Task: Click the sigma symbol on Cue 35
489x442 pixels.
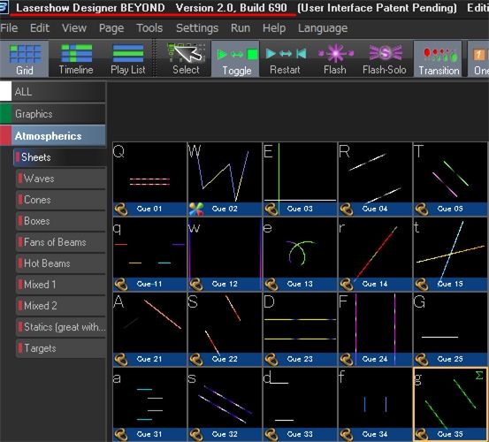Action: pyautogui.click(x=479, y=376)
